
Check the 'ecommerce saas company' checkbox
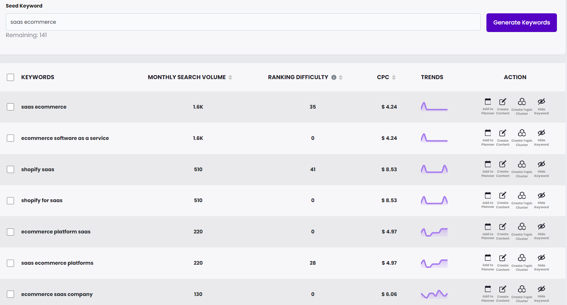tap(10, 294)
